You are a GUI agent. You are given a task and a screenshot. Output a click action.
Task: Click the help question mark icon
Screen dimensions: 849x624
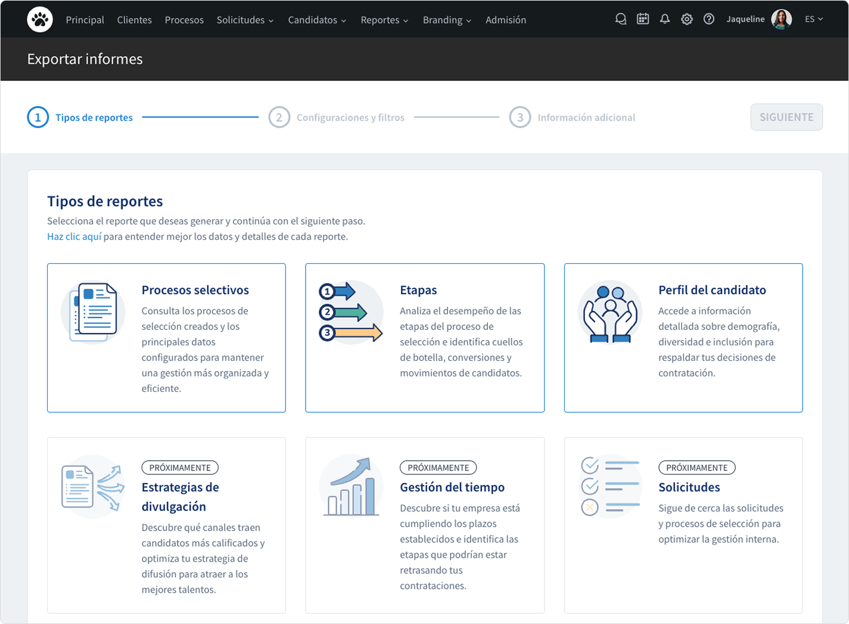tap(708, 19)
